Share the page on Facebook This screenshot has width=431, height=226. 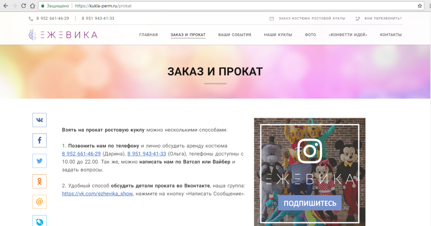[40, 140]
